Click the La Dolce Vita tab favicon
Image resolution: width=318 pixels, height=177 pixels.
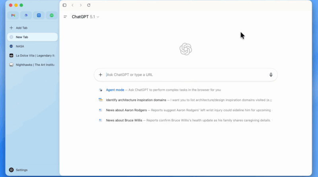pos(12,56)
